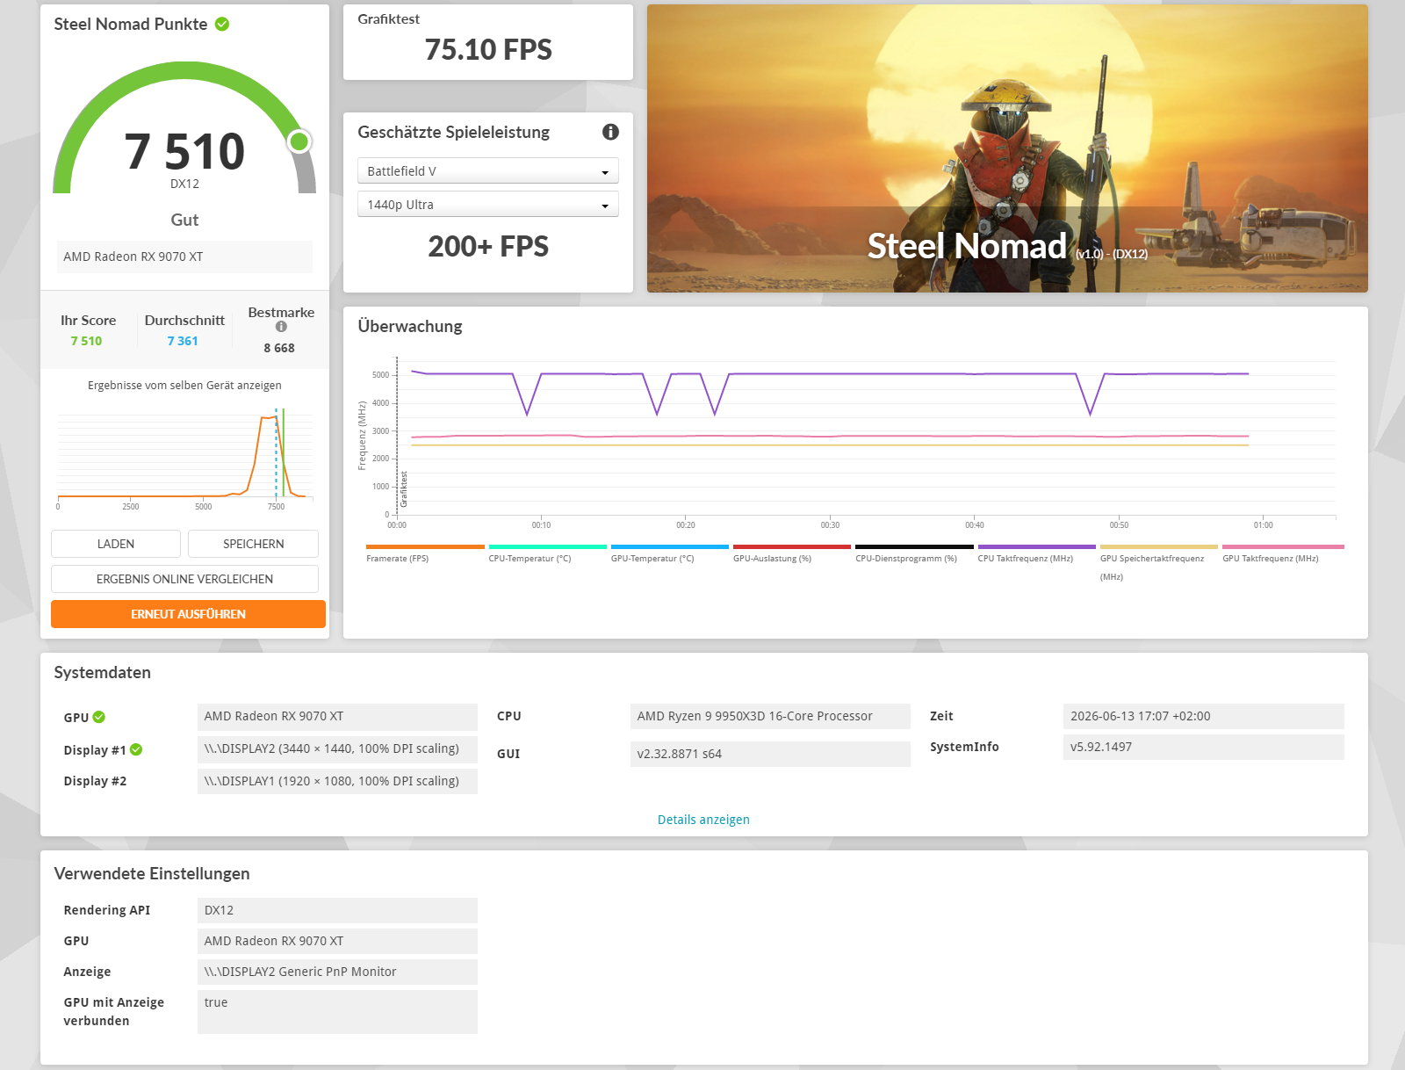Click the green validation check beside GPU
This screenshot has height=1070, width=1405.
99,717
